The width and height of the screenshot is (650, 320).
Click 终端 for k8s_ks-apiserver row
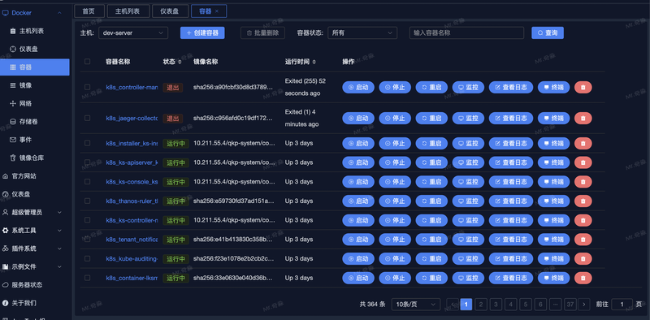pyautogui.click(x=554, y=162)
